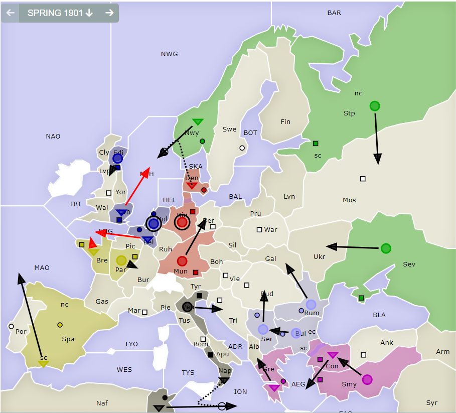
Task: Click the Mos territory label
Action: coord(349,200)
